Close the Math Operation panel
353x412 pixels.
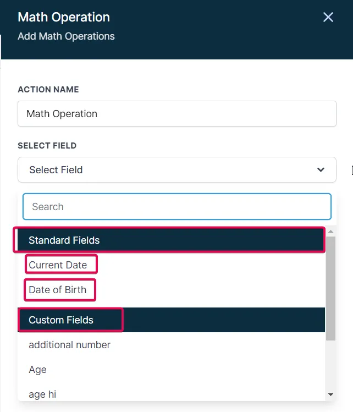[328, 17]
